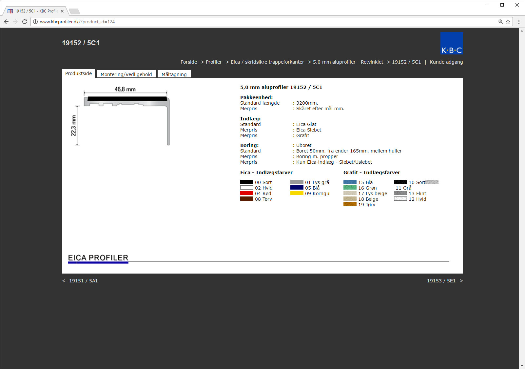The width and height of the screenshot is (525, 369).
Task: Click the 16 Grøn green swatch
Action: click(x=350, y=188)
